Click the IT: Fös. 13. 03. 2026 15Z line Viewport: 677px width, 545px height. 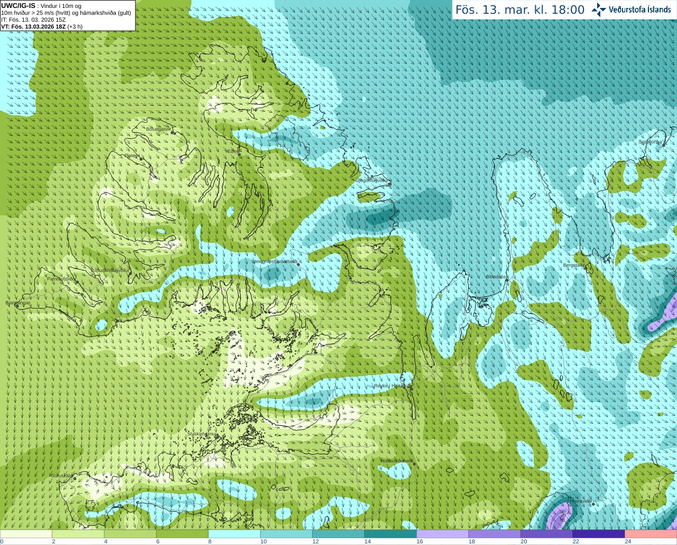33,20
